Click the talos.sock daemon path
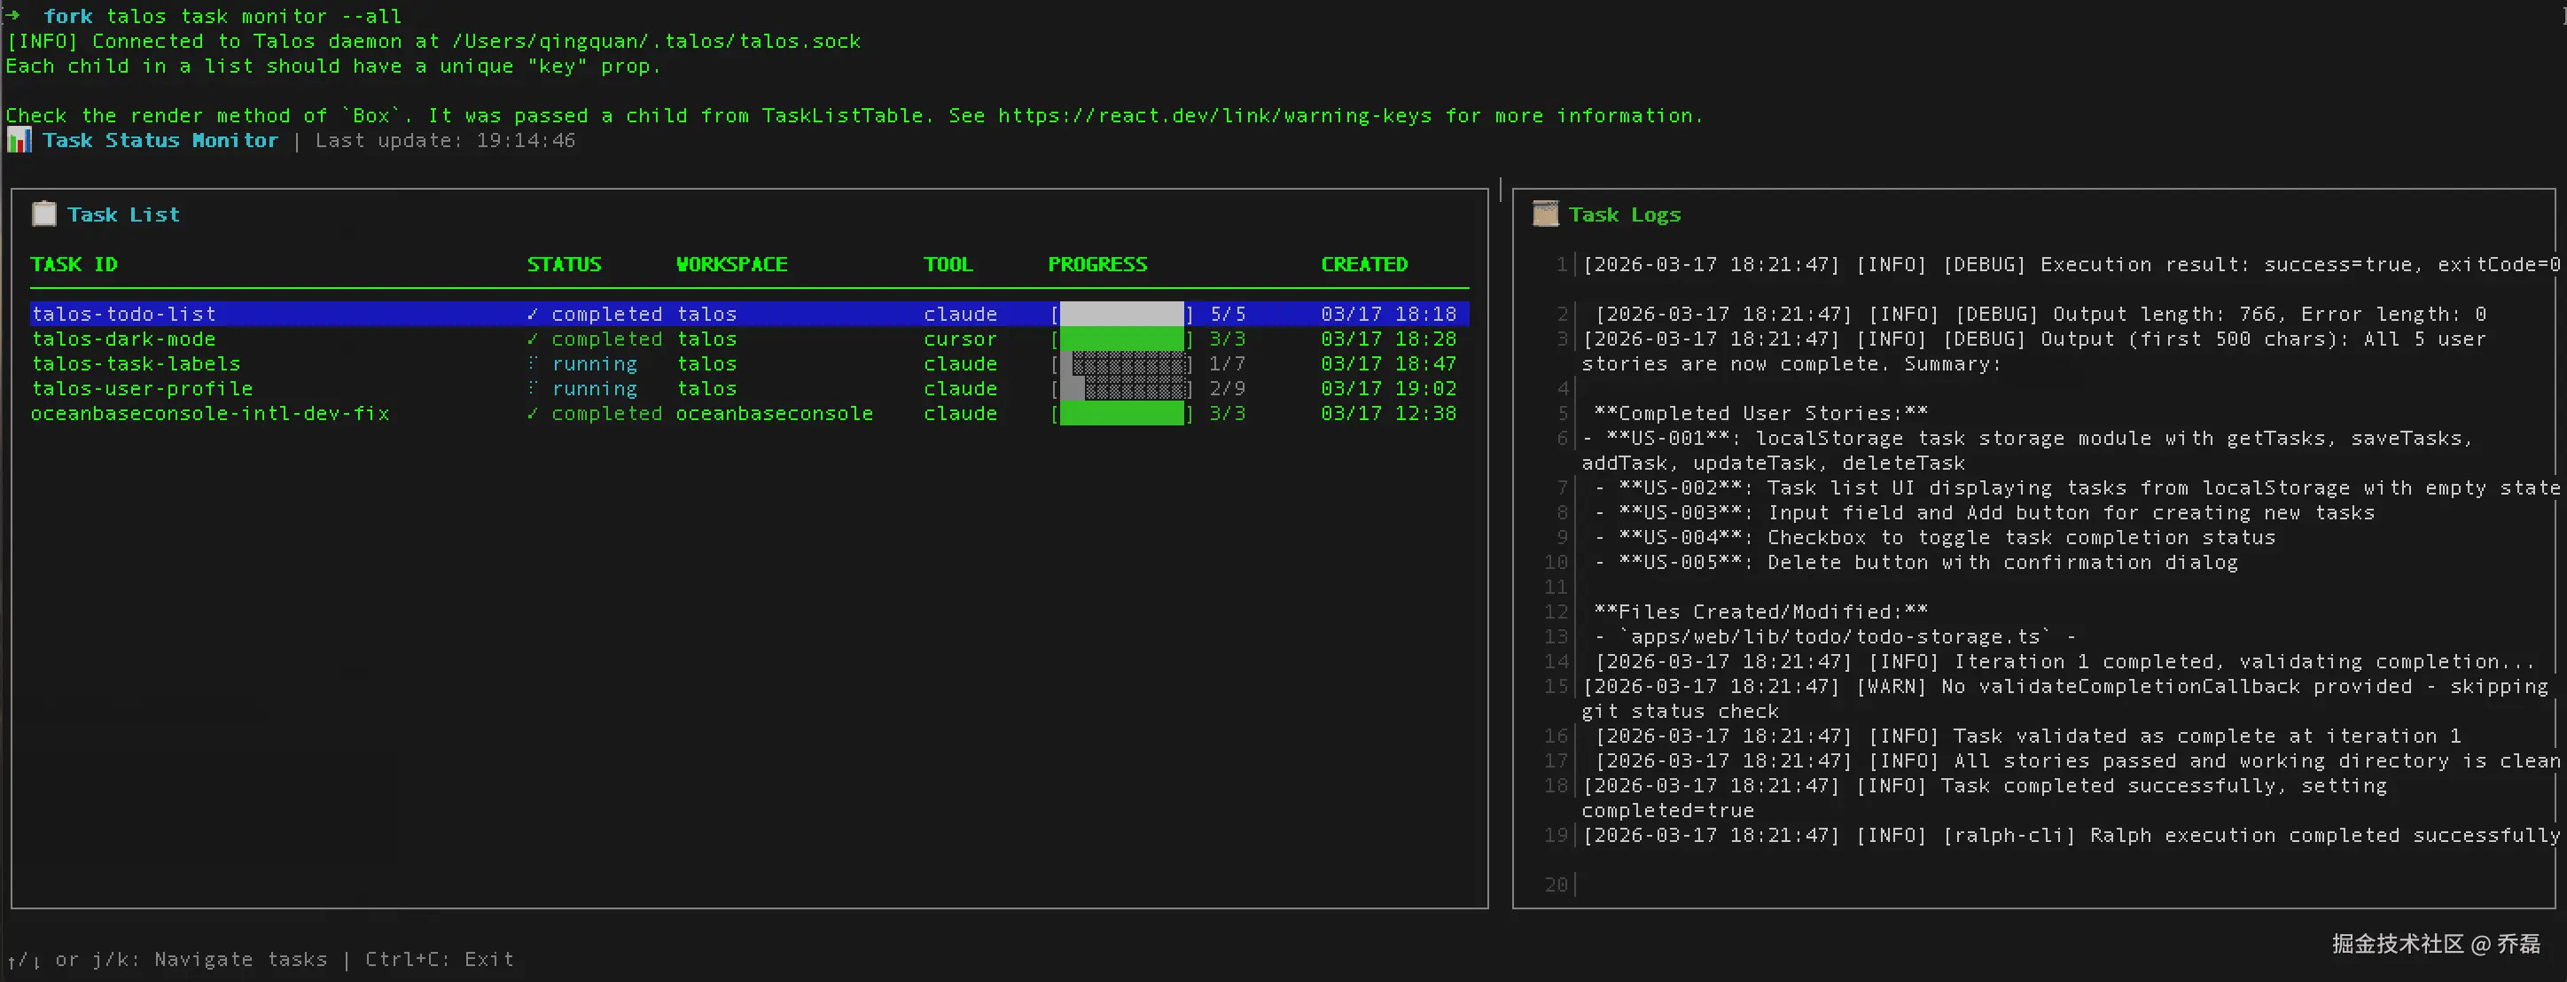Viewport: 2567px width, 982px height. [656, 41]
